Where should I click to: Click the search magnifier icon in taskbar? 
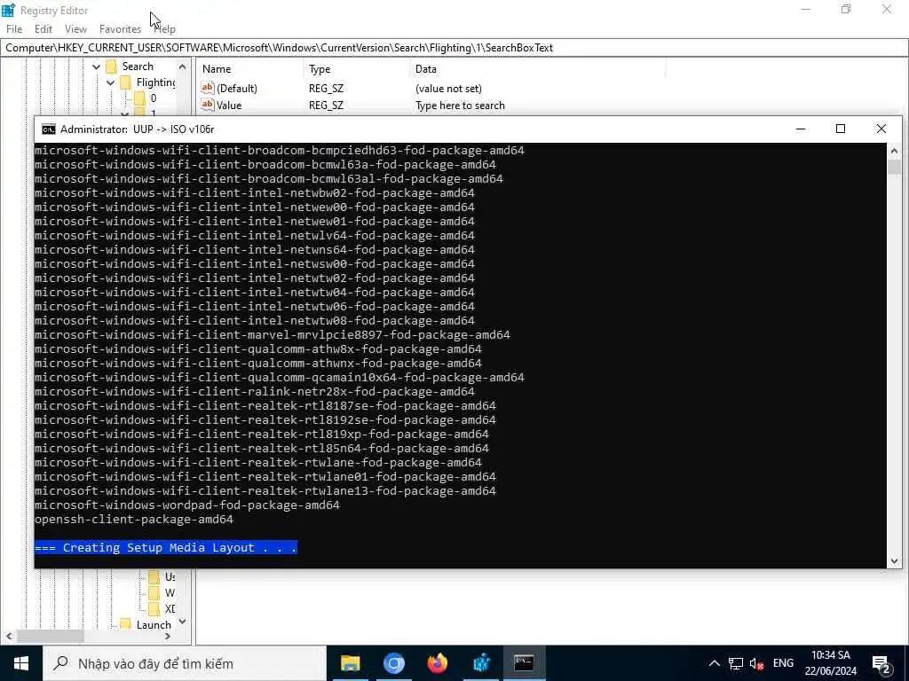tap(60, 663)
